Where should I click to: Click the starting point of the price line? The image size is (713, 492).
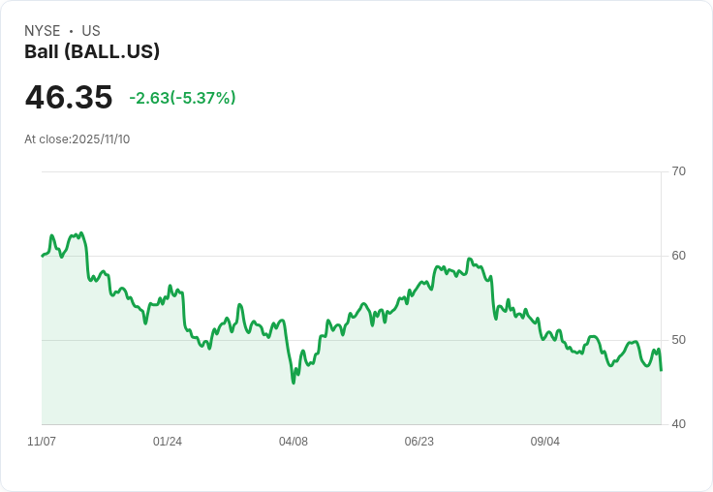tap(43, 256)
